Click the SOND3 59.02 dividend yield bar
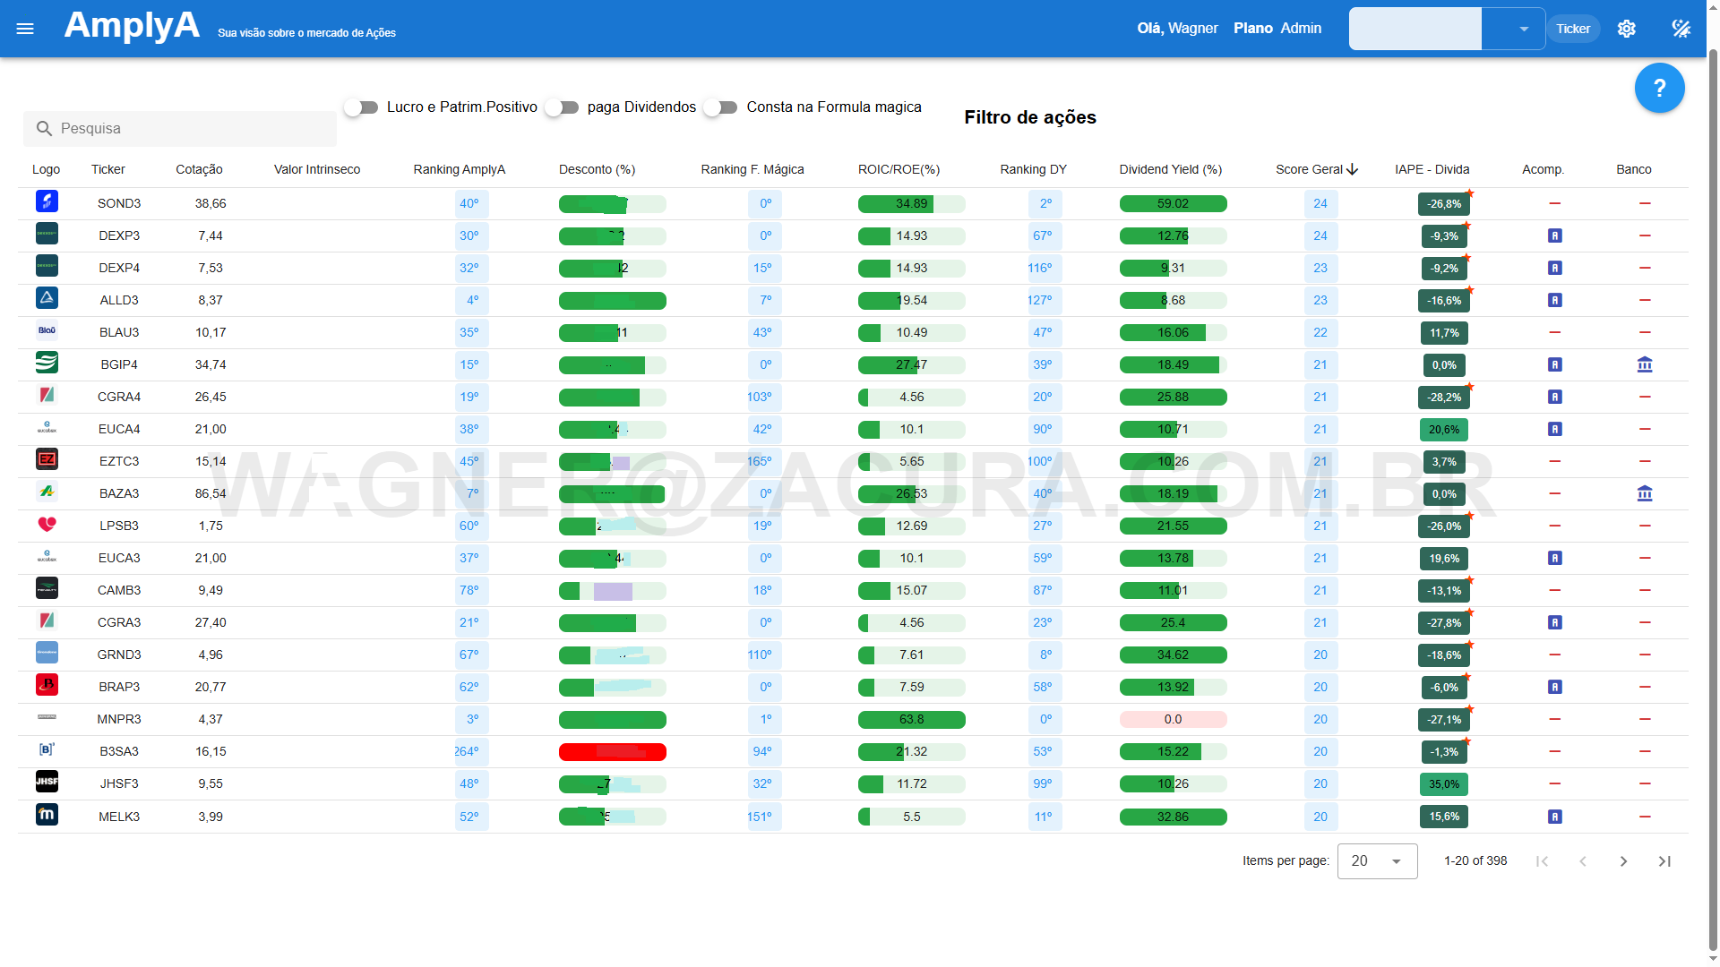This screenshot has width=1720, height=967. (x=1173, y=204)
